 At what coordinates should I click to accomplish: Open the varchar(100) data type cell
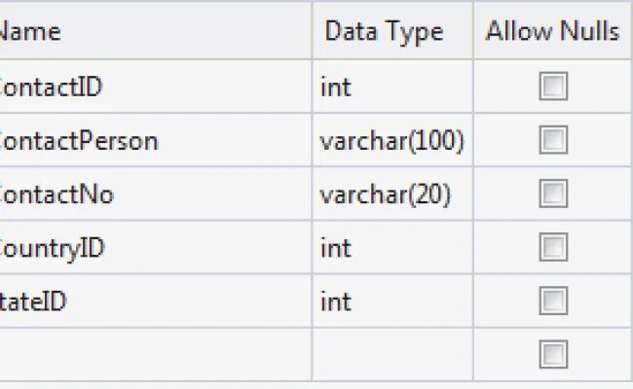tap(392, 140)
